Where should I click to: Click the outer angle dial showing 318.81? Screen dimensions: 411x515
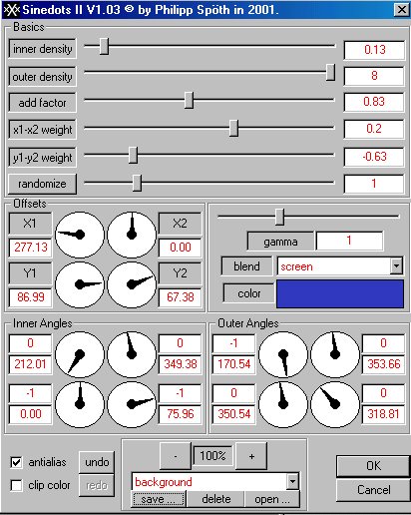335,404
